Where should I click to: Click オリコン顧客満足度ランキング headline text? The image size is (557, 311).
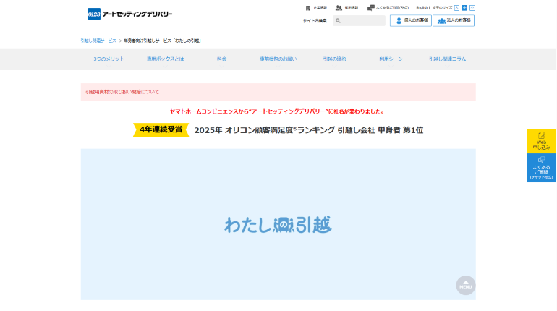pos(309,130)
